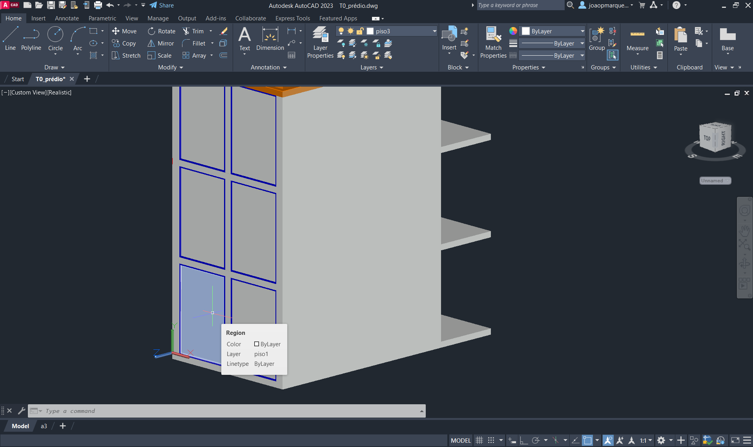753x447 pixels.
Task: Click the Share button
Action: coord(162,5)
